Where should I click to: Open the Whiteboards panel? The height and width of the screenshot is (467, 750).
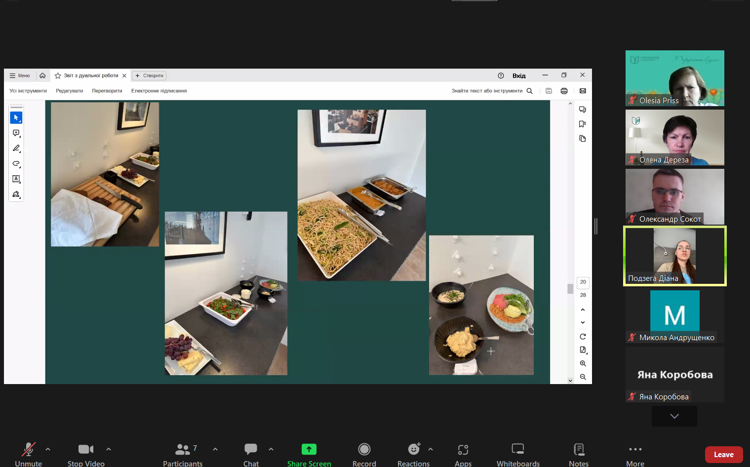[517, 449]
